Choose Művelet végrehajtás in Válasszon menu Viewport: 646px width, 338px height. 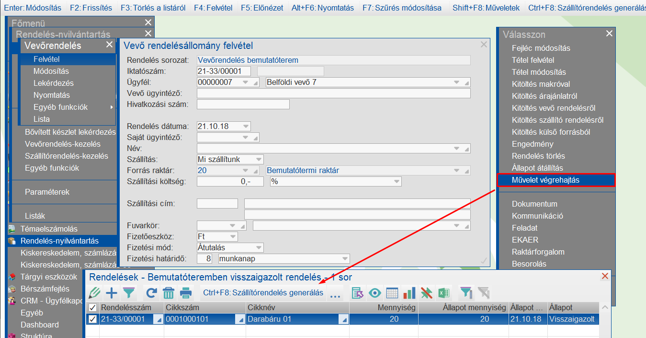point(556,180)
